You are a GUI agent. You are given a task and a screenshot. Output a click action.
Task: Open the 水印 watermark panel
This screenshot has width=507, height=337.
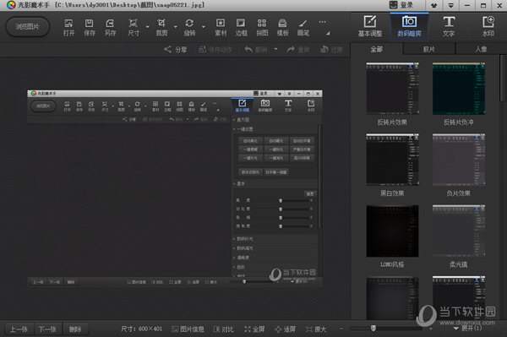[x=488, y=26]
